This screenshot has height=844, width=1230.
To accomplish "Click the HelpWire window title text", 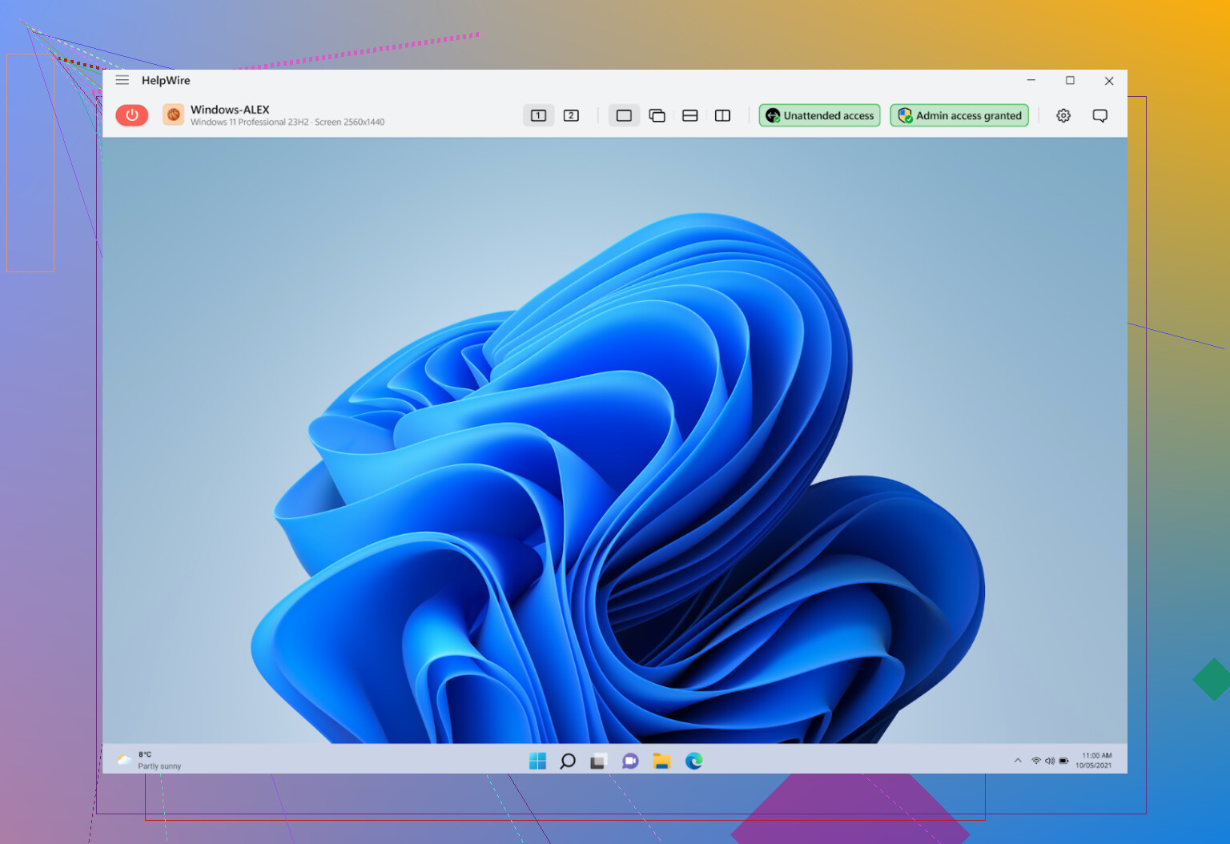I will tap(166, 80).
